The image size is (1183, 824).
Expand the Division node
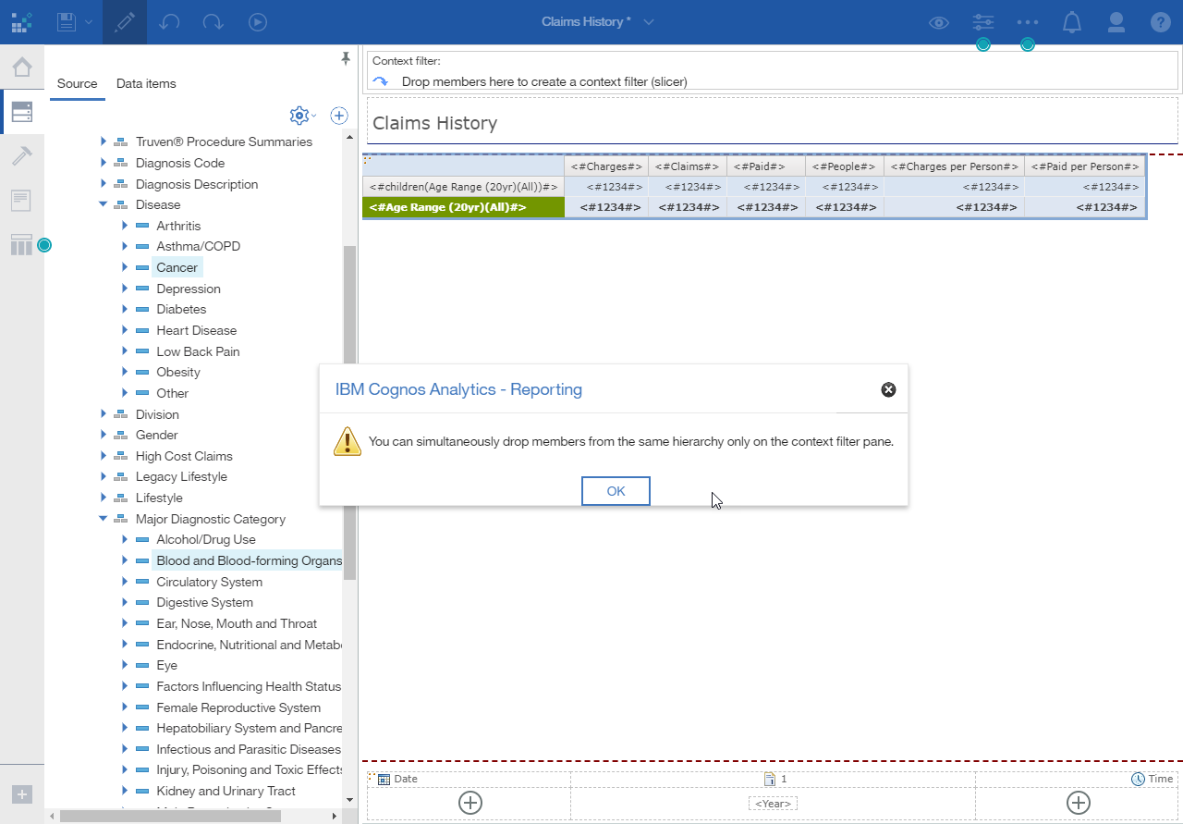click(104, 414)
